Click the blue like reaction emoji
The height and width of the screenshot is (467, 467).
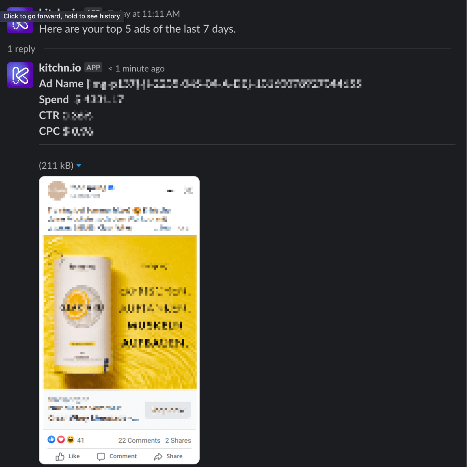click(x=51, y=440)
